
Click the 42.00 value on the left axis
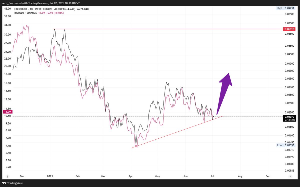(8, 8)
